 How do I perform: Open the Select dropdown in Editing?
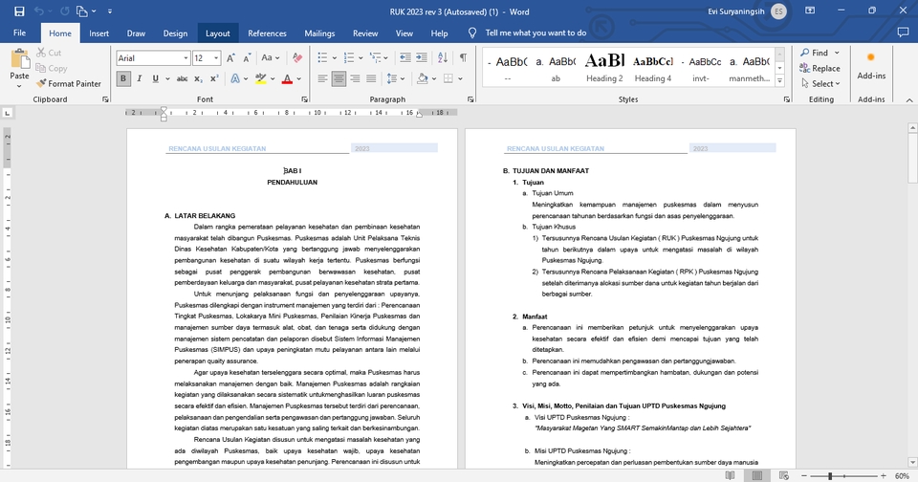[x=820, y=84]
